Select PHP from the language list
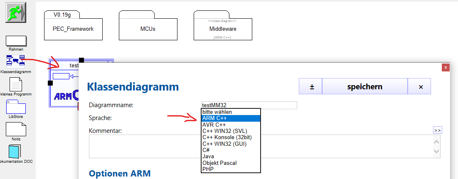The image size is (458, 179). click(x=231, y=169)
